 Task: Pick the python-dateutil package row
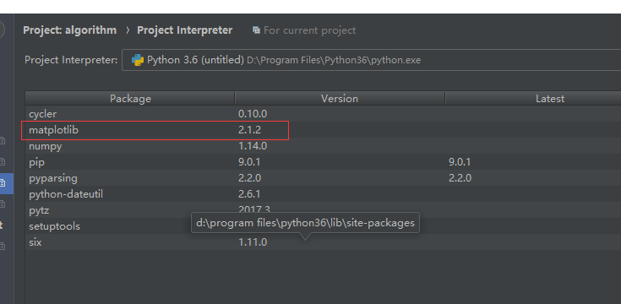(x=323, y=194)
